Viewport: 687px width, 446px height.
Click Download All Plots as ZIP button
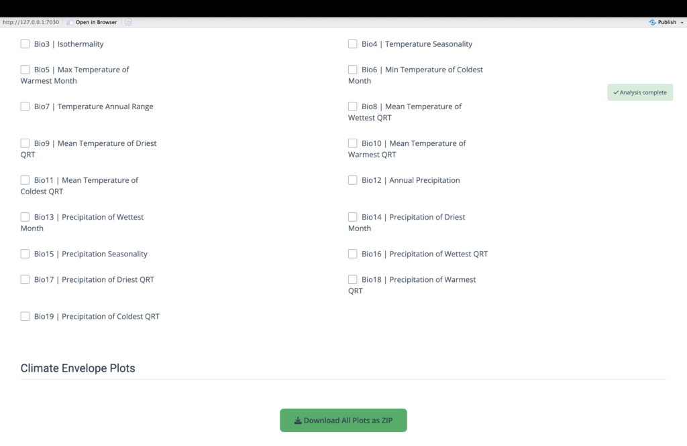pyautogui.click(x=343, y=421)
